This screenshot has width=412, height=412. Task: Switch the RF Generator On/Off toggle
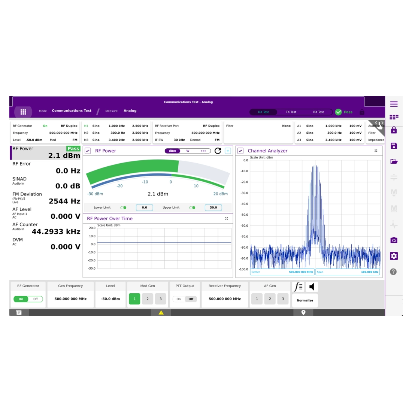coord(28,299)
